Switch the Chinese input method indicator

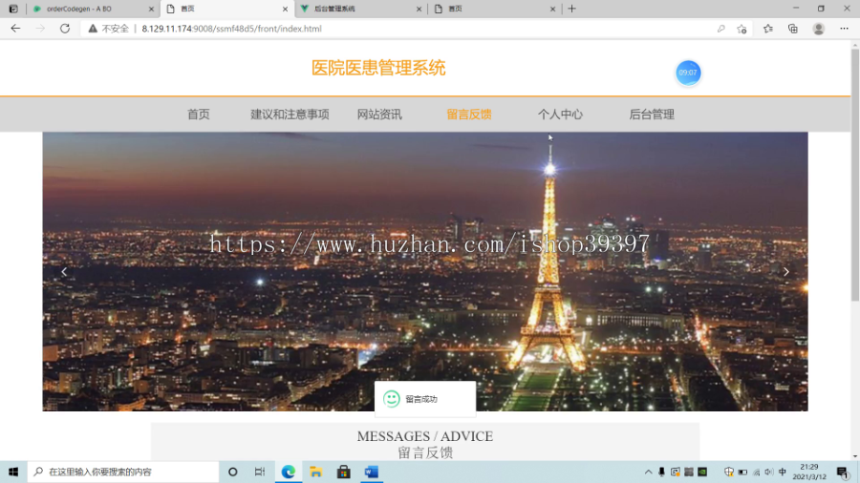tap(783, 472)
